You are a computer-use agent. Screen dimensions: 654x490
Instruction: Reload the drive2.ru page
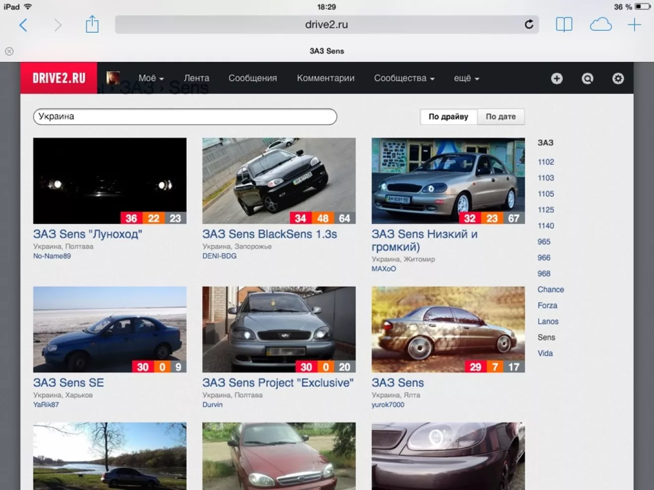(x=529, y=24)
